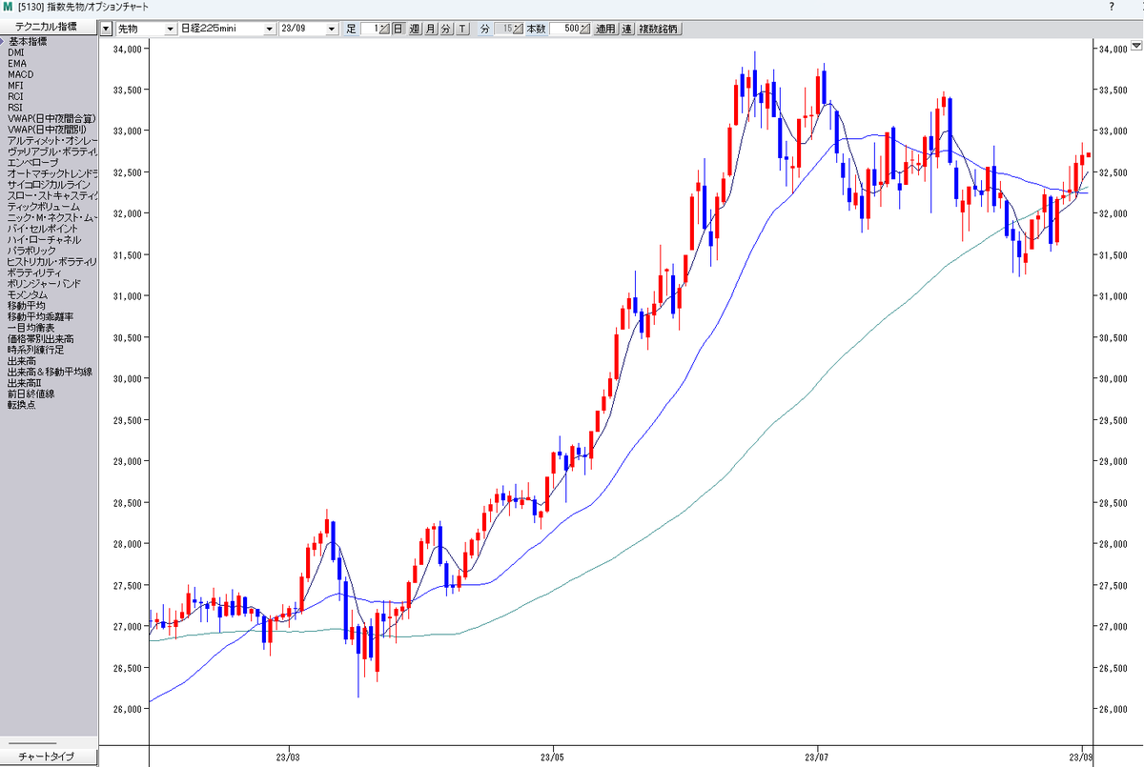Select スロー・ストキャスティクス indicator

(51, 195)
